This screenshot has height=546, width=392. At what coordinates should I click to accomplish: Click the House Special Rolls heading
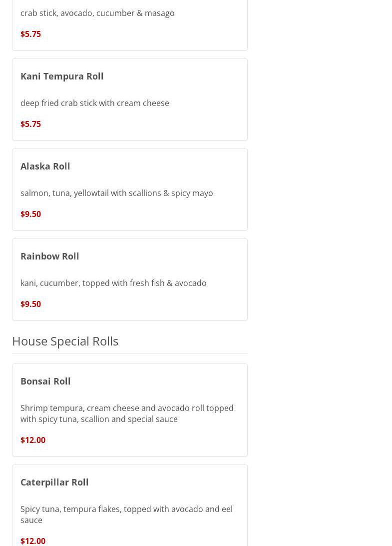[x=65, y=341]
